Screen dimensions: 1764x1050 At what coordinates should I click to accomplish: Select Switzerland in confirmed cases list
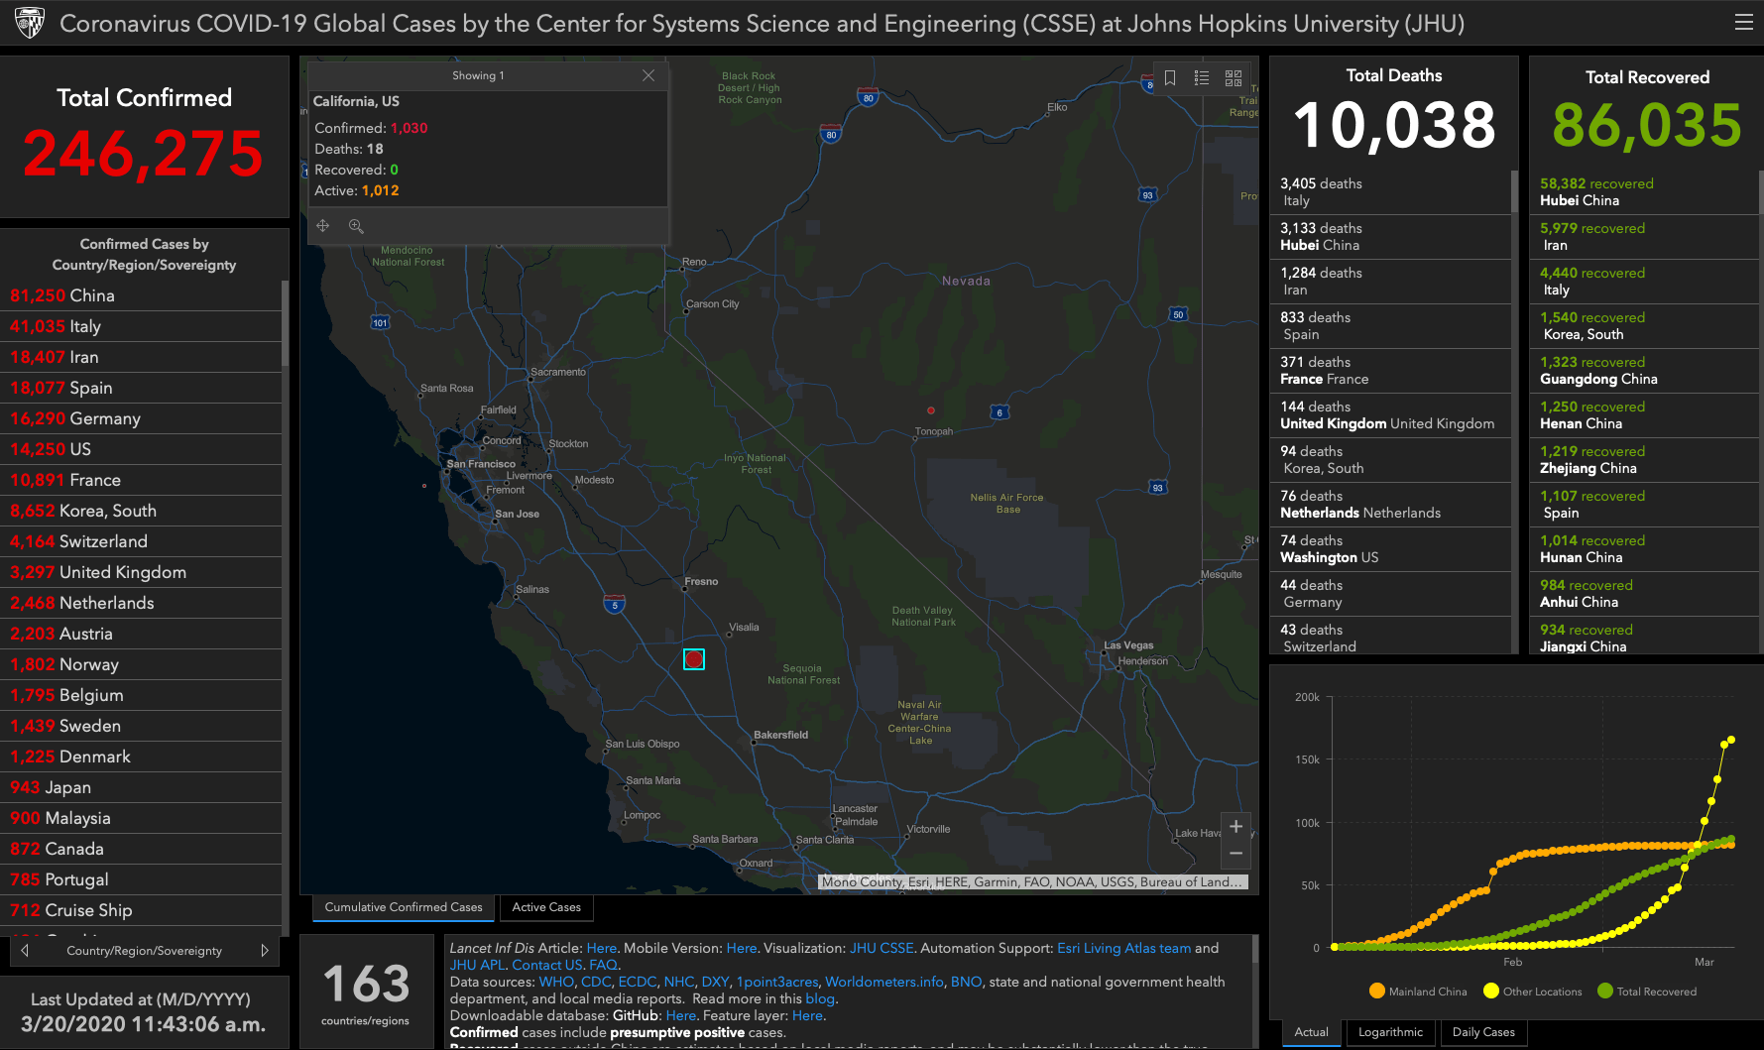(x=142, y=541)
